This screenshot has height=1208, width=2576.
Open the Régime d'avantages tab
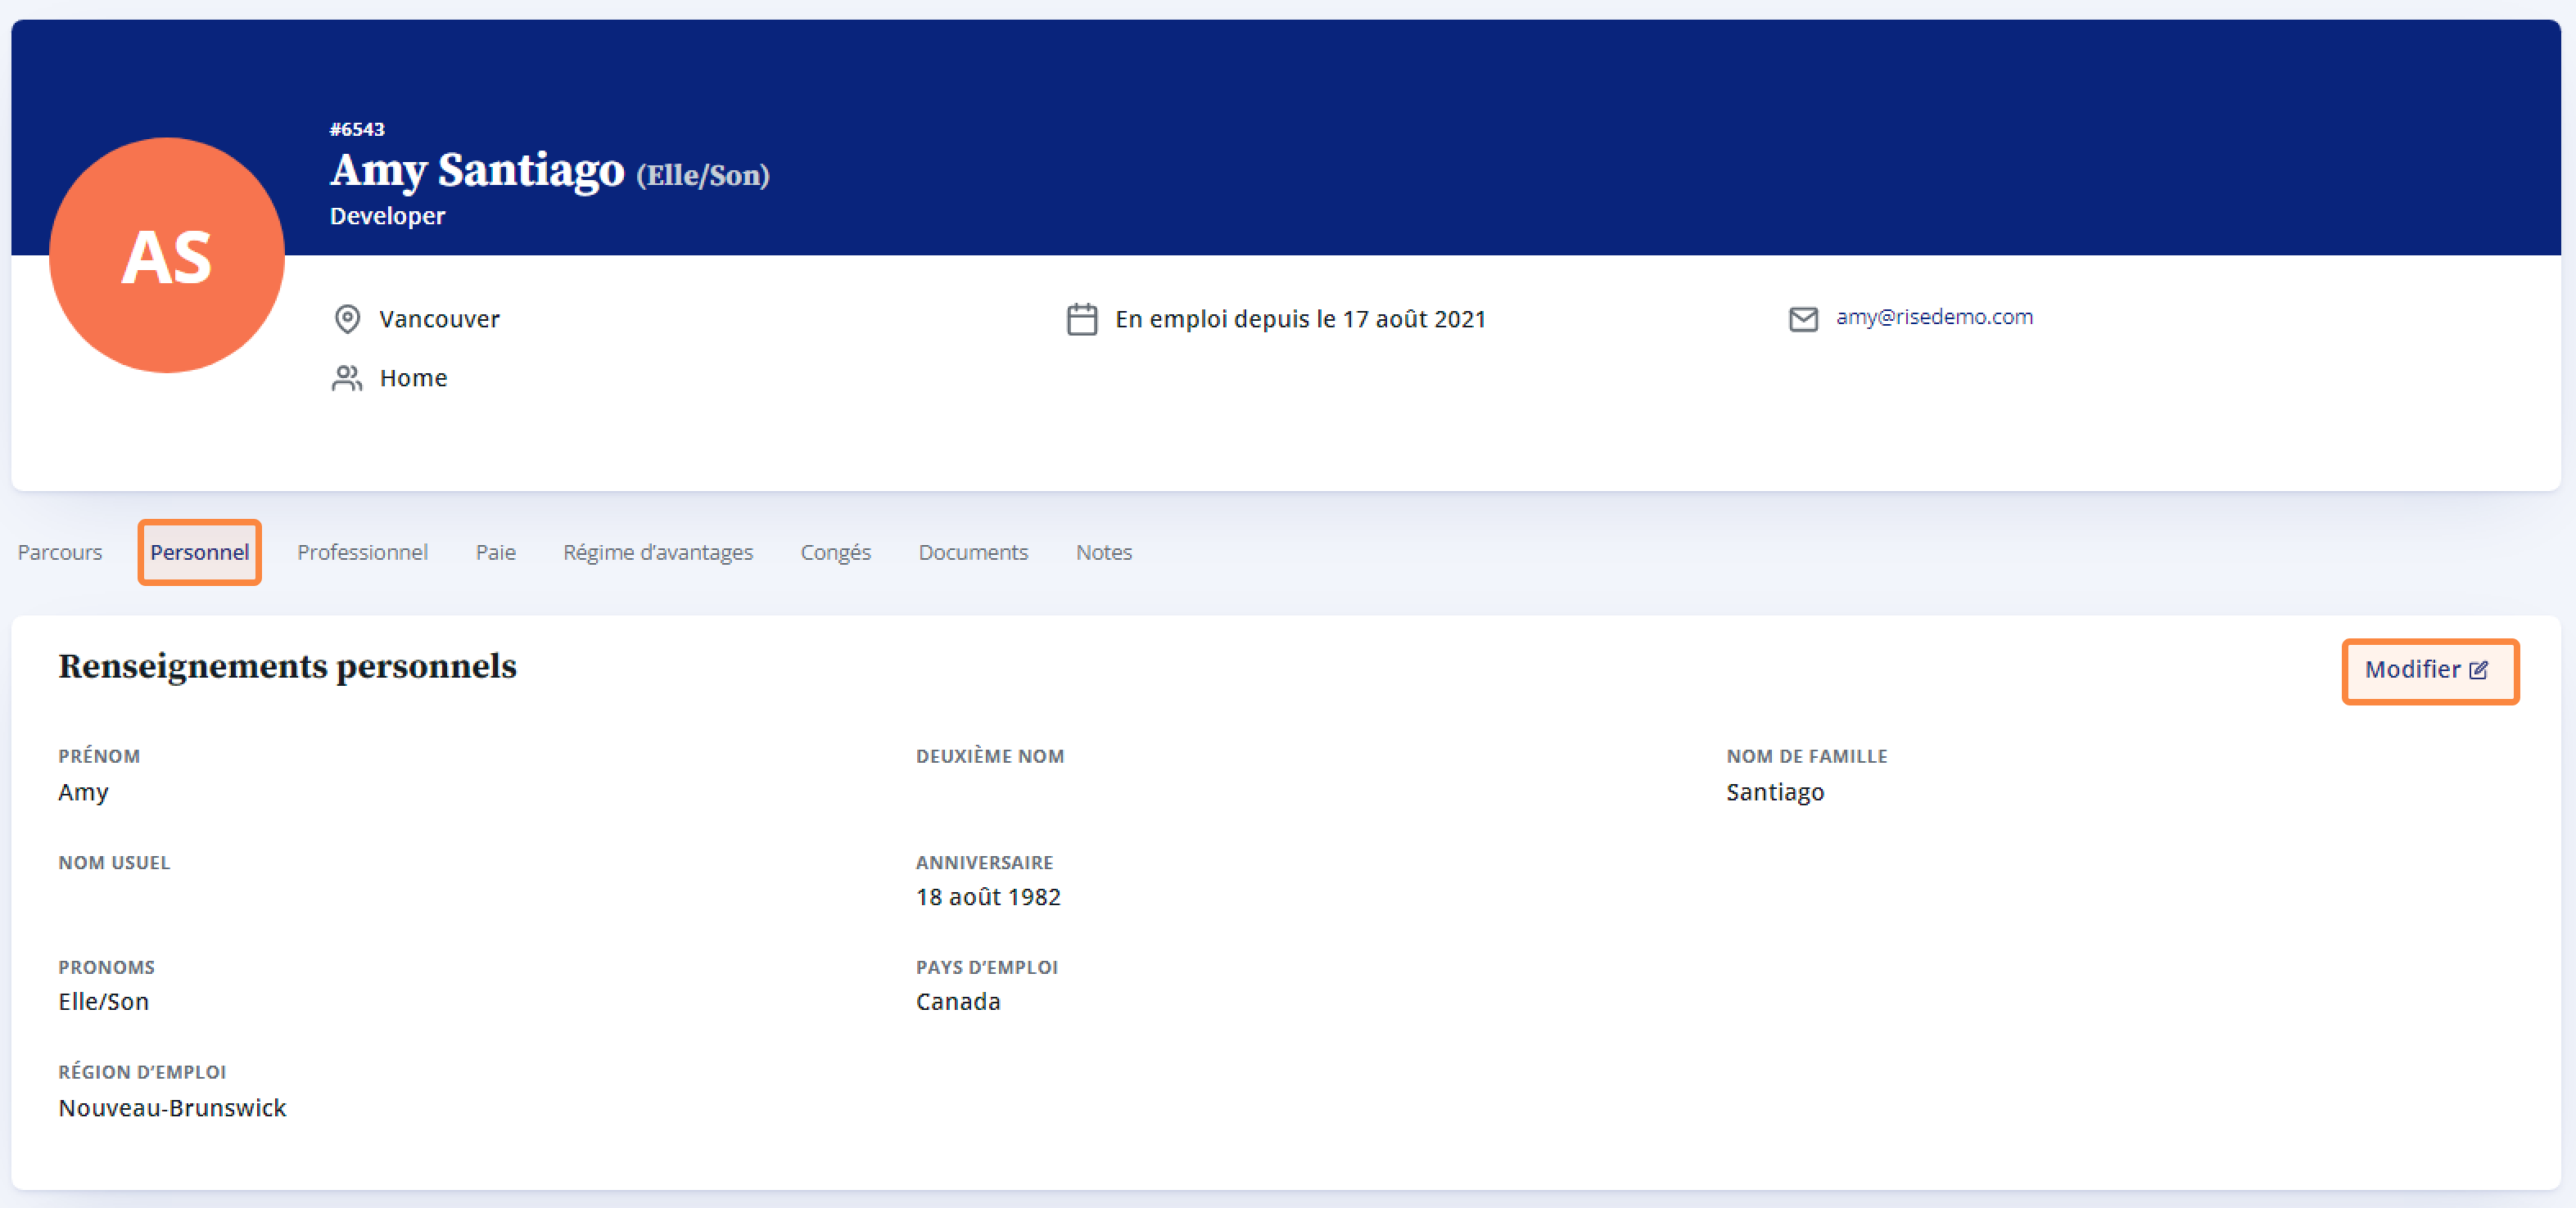click(658, 552)
